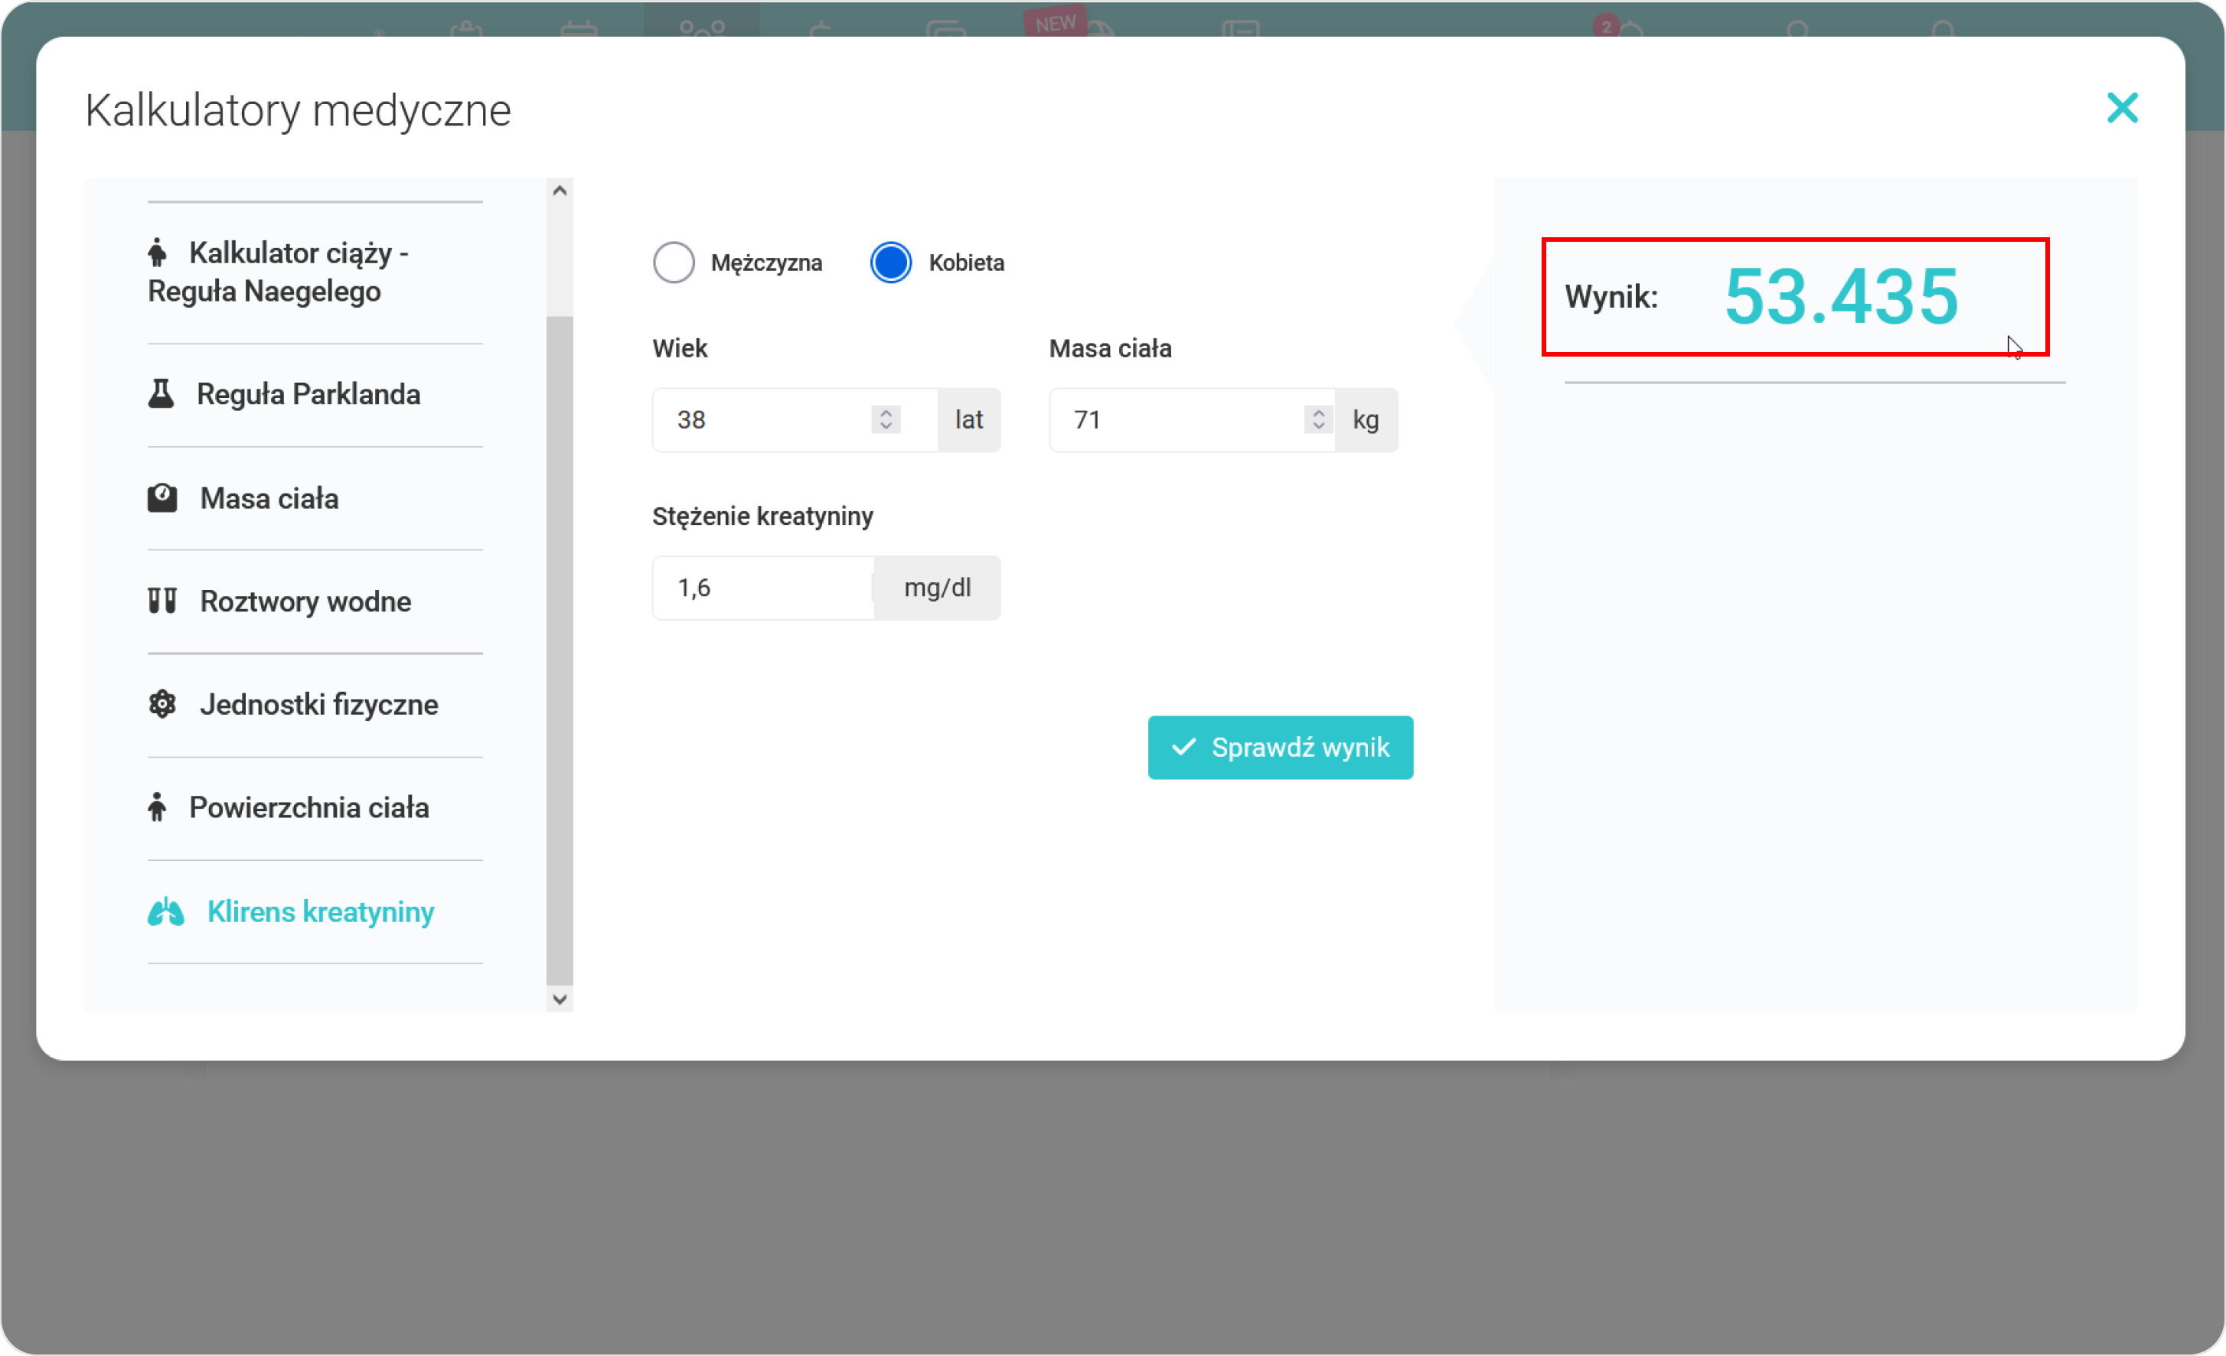
Task: Click the lungs icon beside Klirens kreatyniny
Action: pyautogui.click(x=165, y=911)
